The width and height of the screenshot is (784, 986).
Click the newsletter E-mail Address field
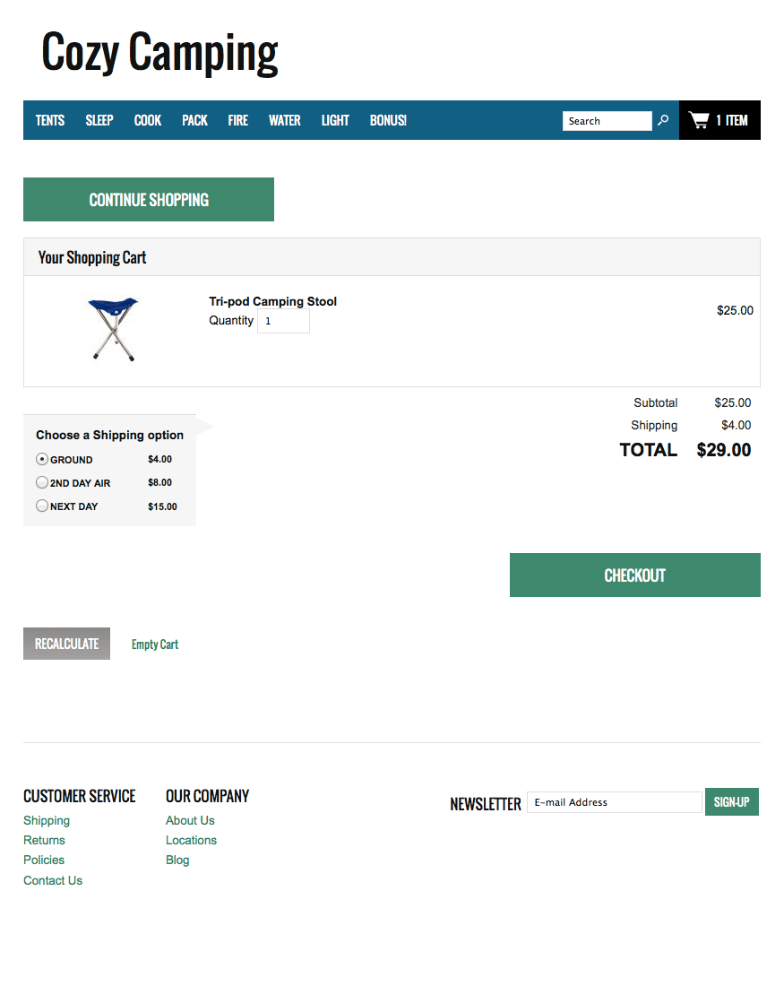(614, 802)
